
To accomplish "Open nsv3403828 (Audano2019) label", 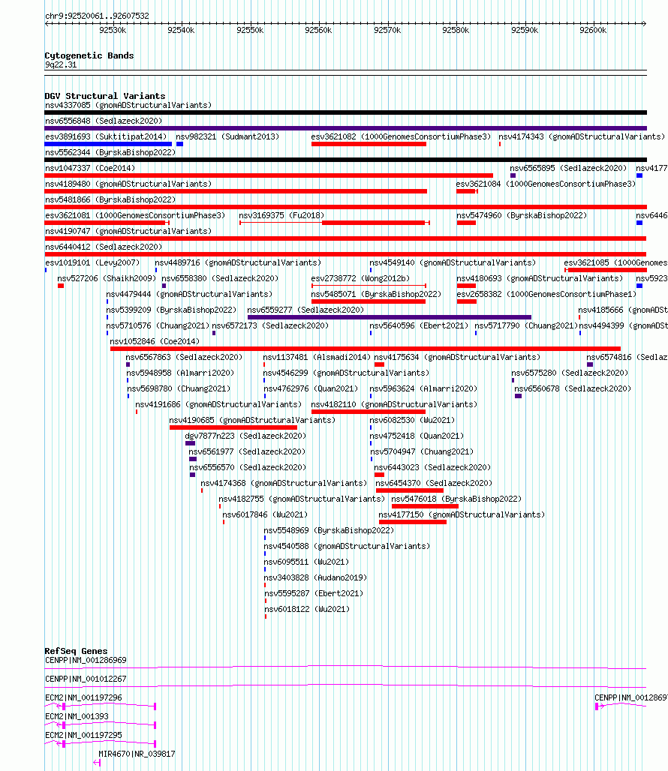I will [x=315, y=577].
